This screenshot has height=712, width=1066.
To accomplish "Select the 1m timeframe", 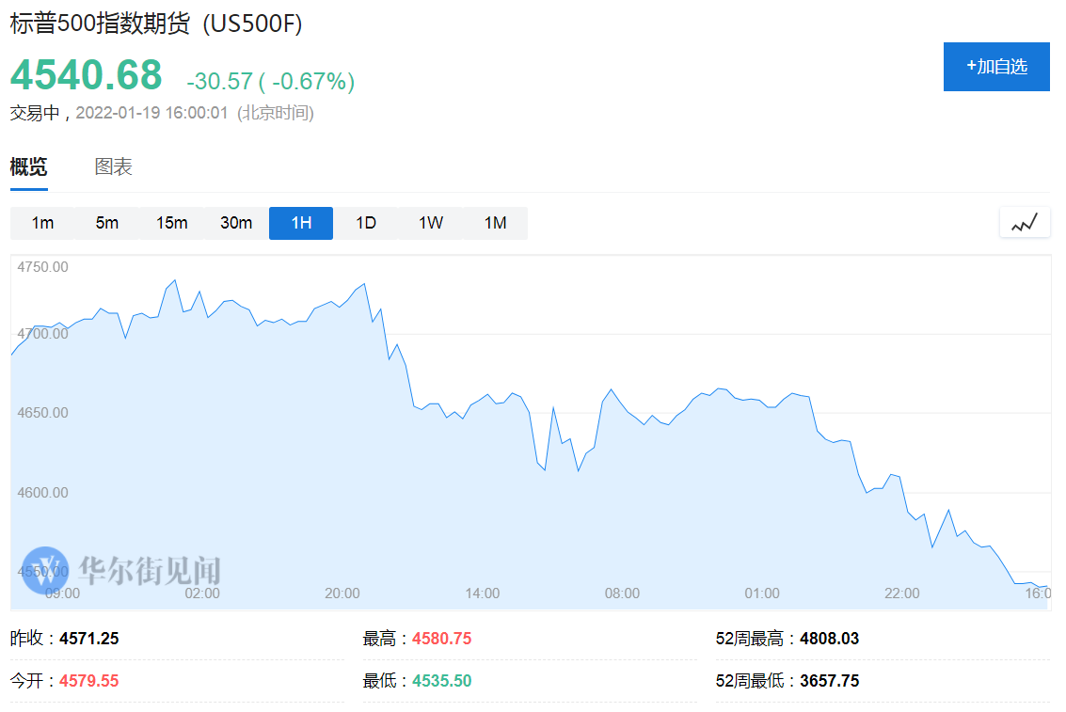I will click(42, 223).
